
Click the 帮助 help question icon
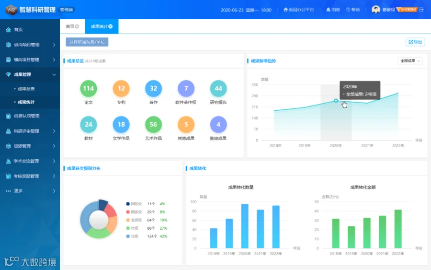coord(348,10)
